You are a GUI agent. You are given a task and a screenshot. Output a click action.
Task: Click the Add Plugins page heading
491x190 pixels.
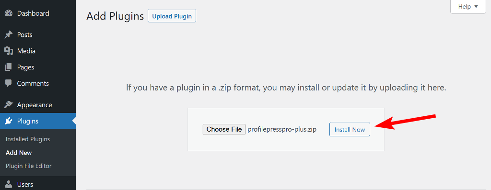(x=115, y=16)
